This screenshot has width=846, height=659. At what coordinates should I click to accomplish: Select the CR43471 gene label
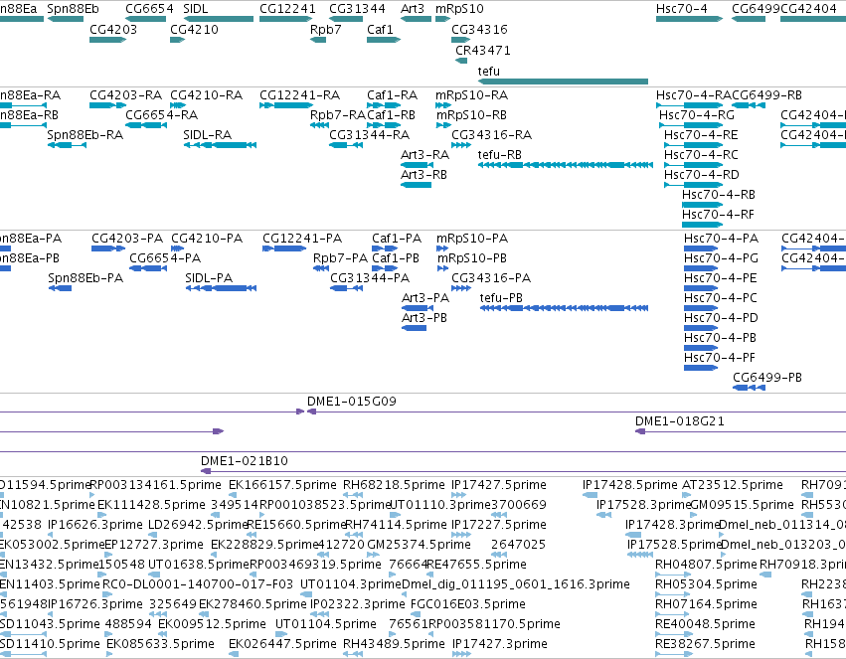pos(483,50)
